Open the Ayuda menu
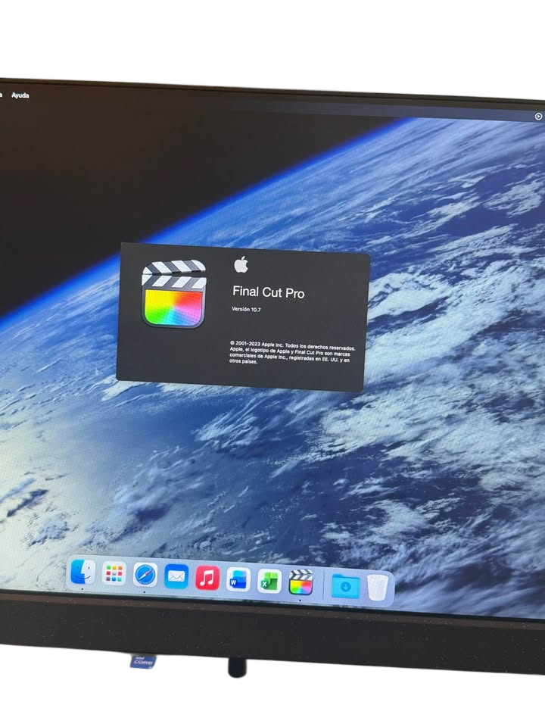 coord(20,95)
